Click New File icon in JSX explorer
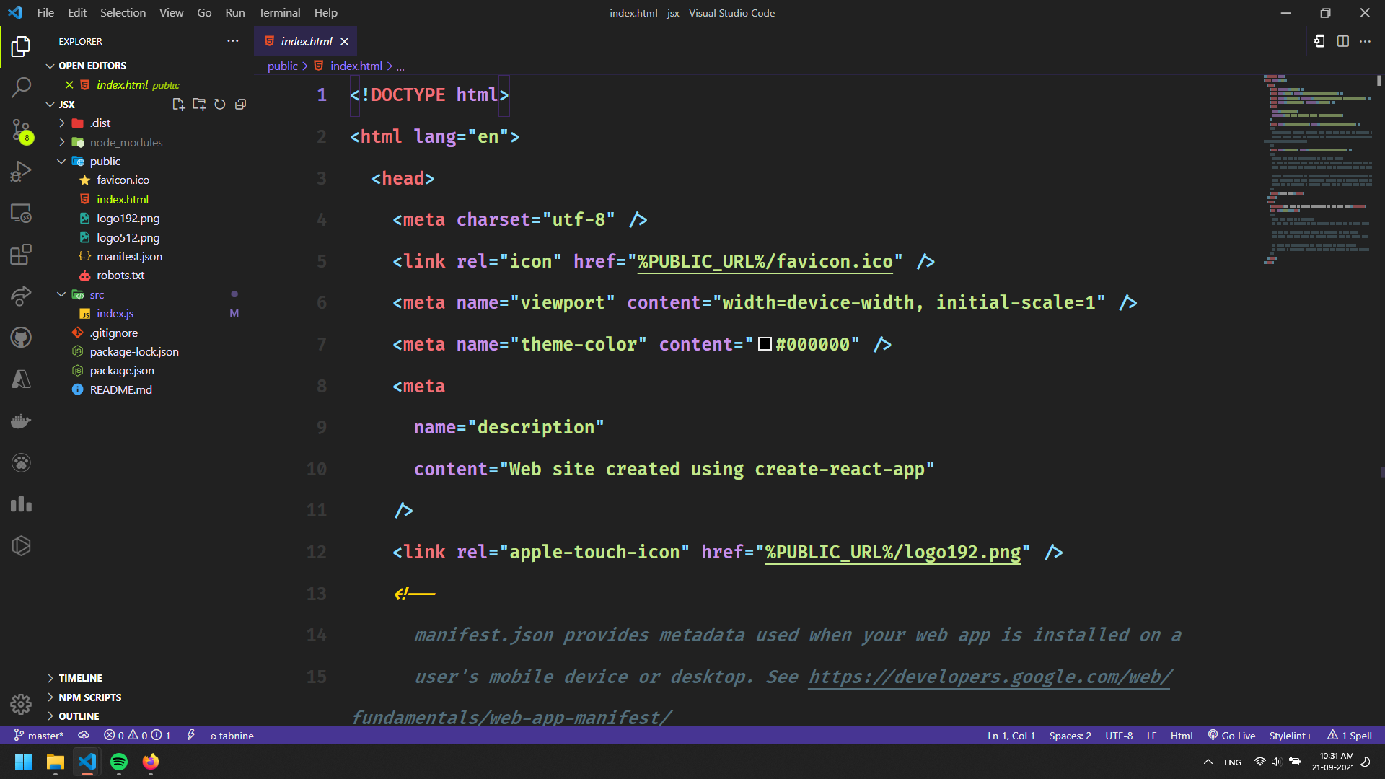This screenshot has width=1385, height=779. (178, 105)
